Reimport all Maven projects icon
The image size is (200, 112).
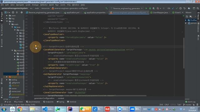coord(187,16)
